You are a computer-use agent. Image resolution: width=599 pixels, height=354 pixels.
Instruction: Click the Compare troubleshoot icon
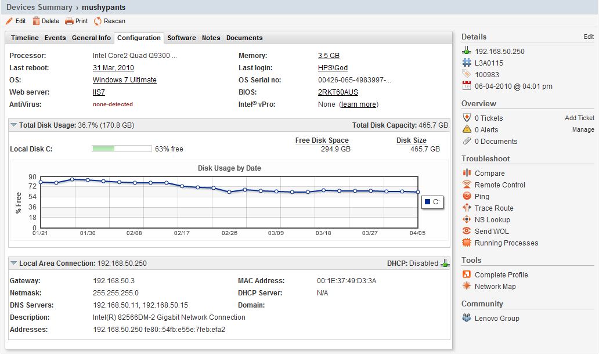[x=467, y=172]
